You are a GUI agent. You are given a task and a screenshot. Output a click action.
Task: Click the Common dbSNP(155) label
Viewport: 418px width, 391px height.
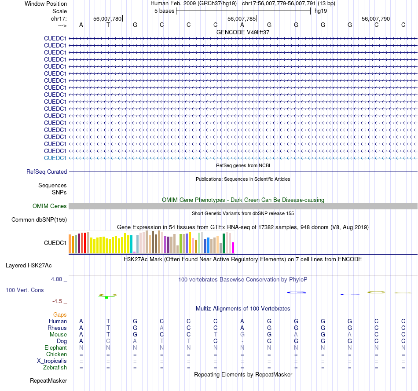pyautogui.click(x=39, y=219)
